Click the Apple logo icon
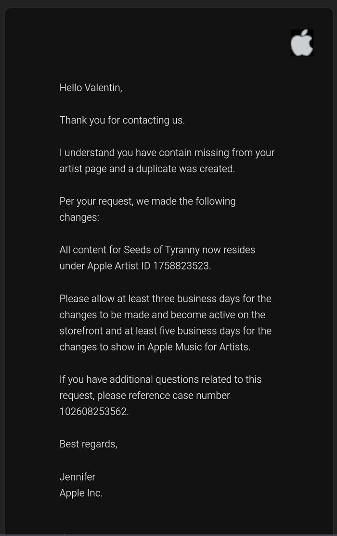This screenshot has height=536, width=337. (302, 43)
